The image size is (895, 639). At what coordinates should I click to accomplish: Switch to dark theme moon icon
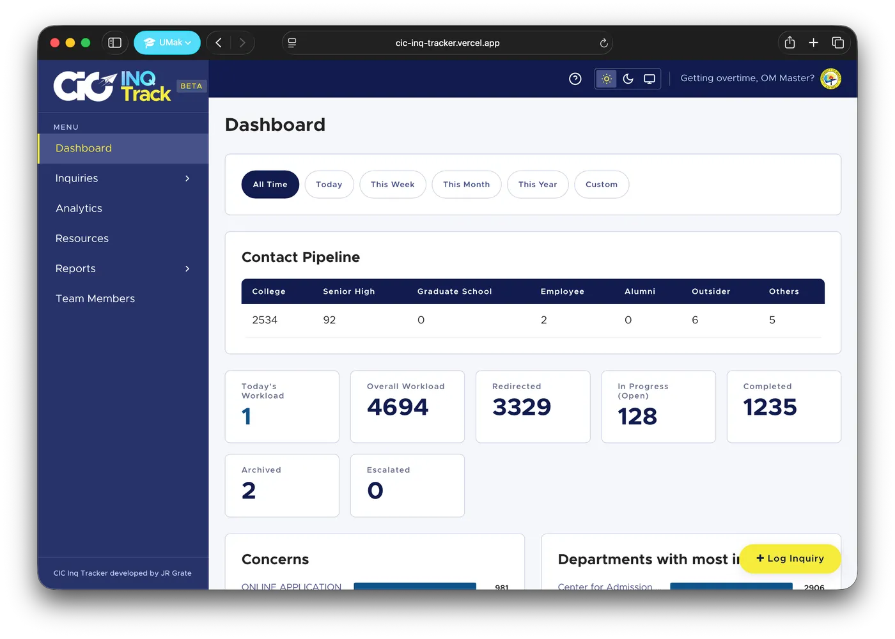[x=628, y=79]
